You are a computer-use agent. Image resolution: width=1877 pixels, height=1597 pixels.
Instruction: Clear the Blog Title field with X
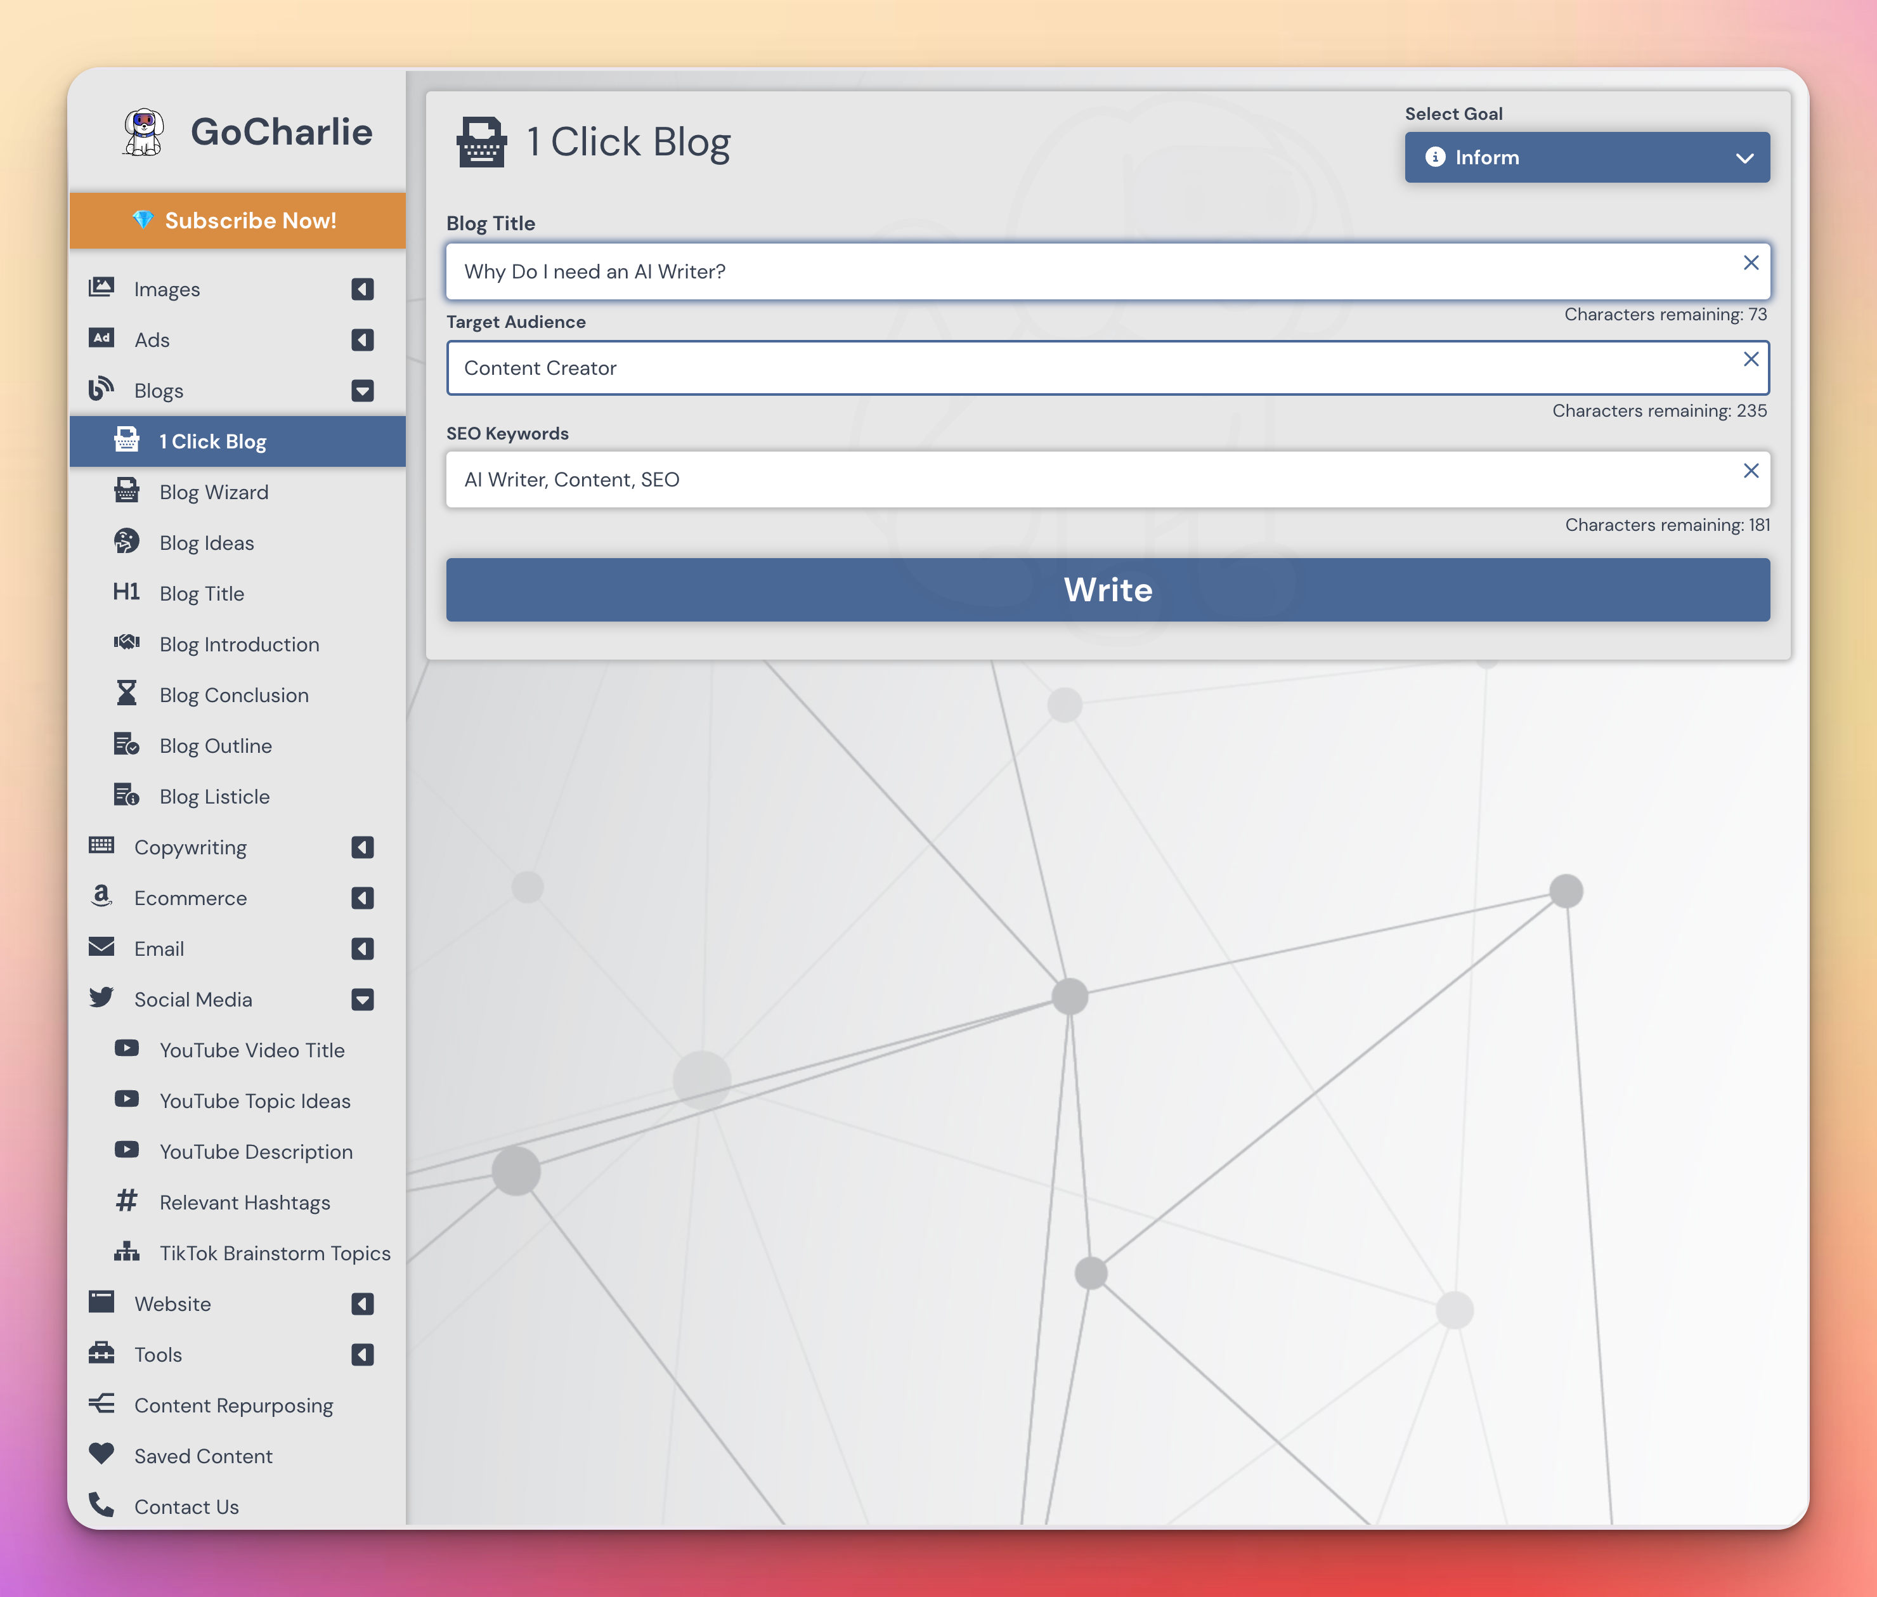coord(1750,263)
